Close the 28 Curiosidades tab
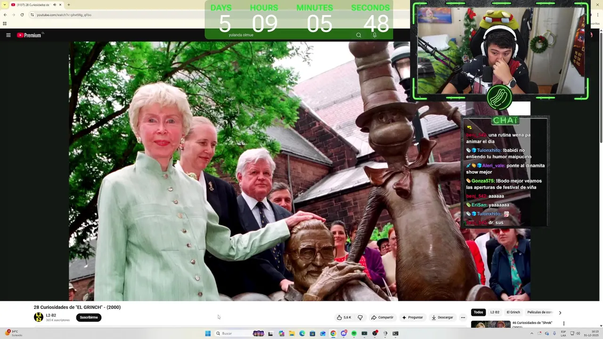Screen dimensions: 603x339 click(60, 5)
